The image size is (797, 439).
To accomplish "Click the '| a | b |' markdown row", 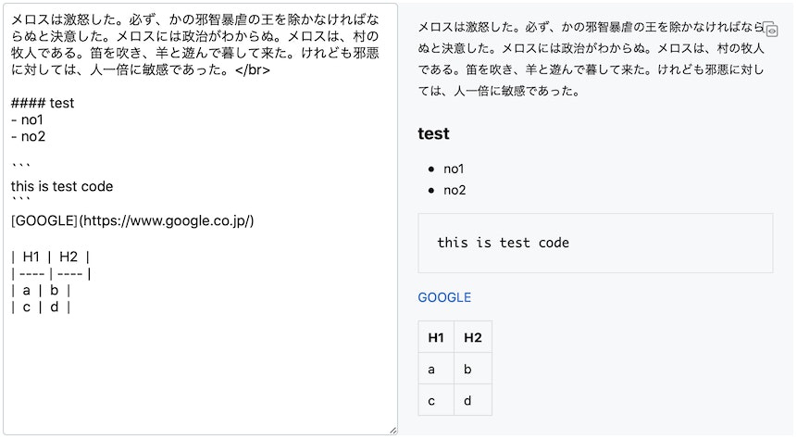I will point(41,291).
